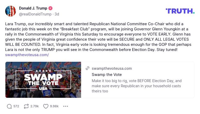Click the 2.79k ReTruth count

pyautogui.click(x=34, y=106)
